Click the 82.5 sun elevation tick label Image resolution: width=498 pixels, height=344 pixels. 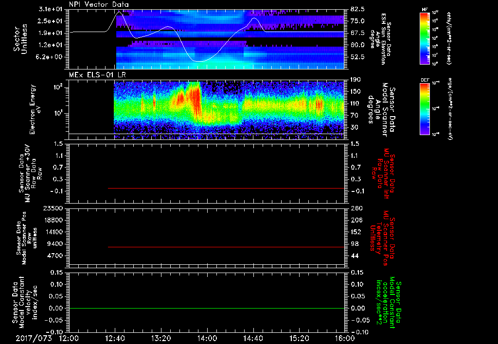point(357,9)
